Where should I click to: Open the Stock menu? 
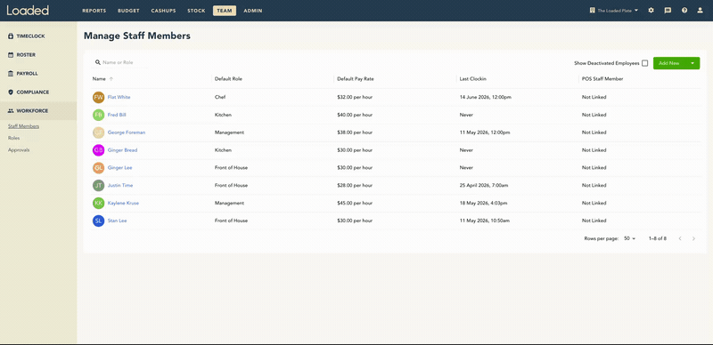point(196,11)
